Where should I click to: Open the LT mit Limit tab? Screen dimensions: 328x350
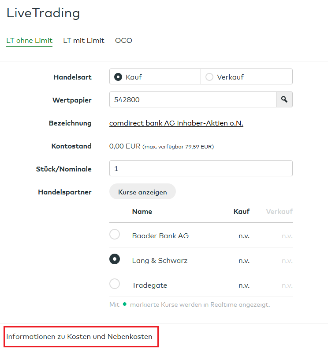pyautogui.click(x=84, y=40)
